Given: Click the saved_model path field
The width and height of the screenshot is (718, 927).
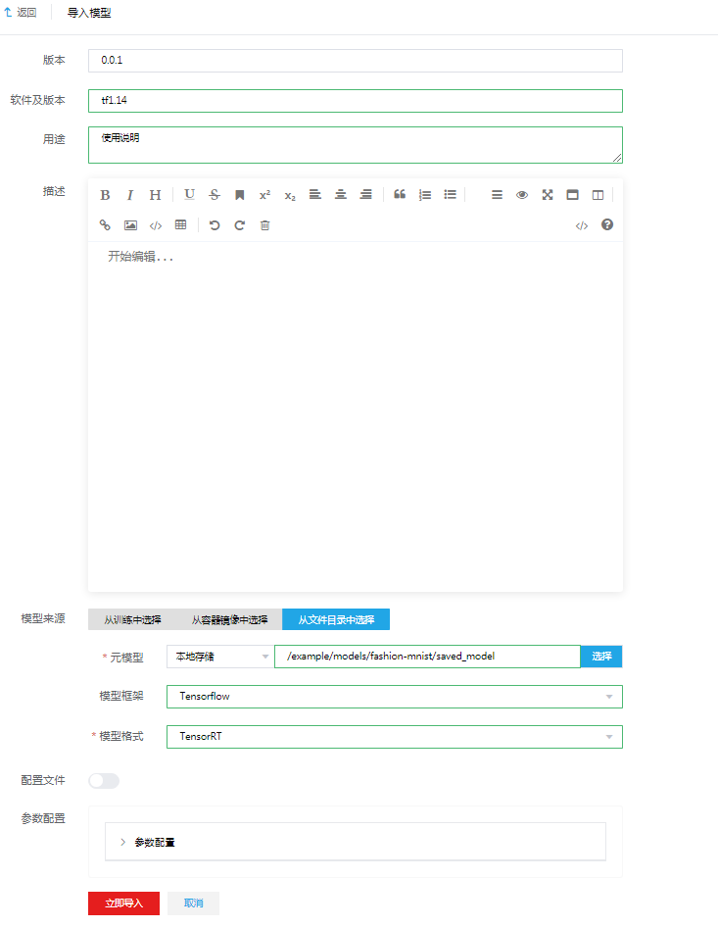Looking at the screenshot, I should pyautogui.click(x=427, y=657).
